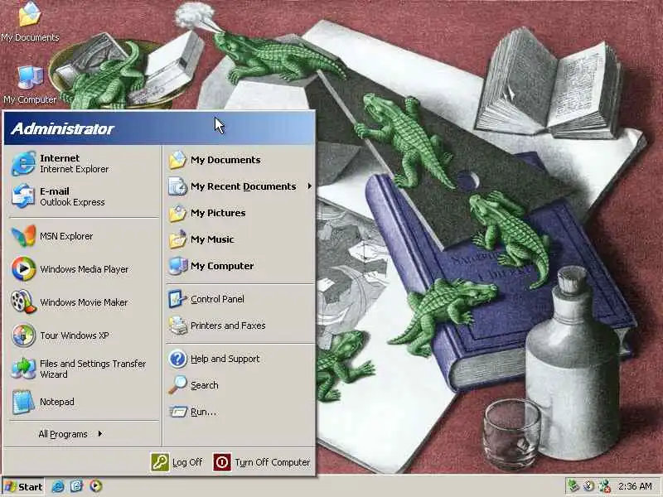
Task: Choose Windows Media Player menu text
Action: pyautogui.click(x=85, y=269)
